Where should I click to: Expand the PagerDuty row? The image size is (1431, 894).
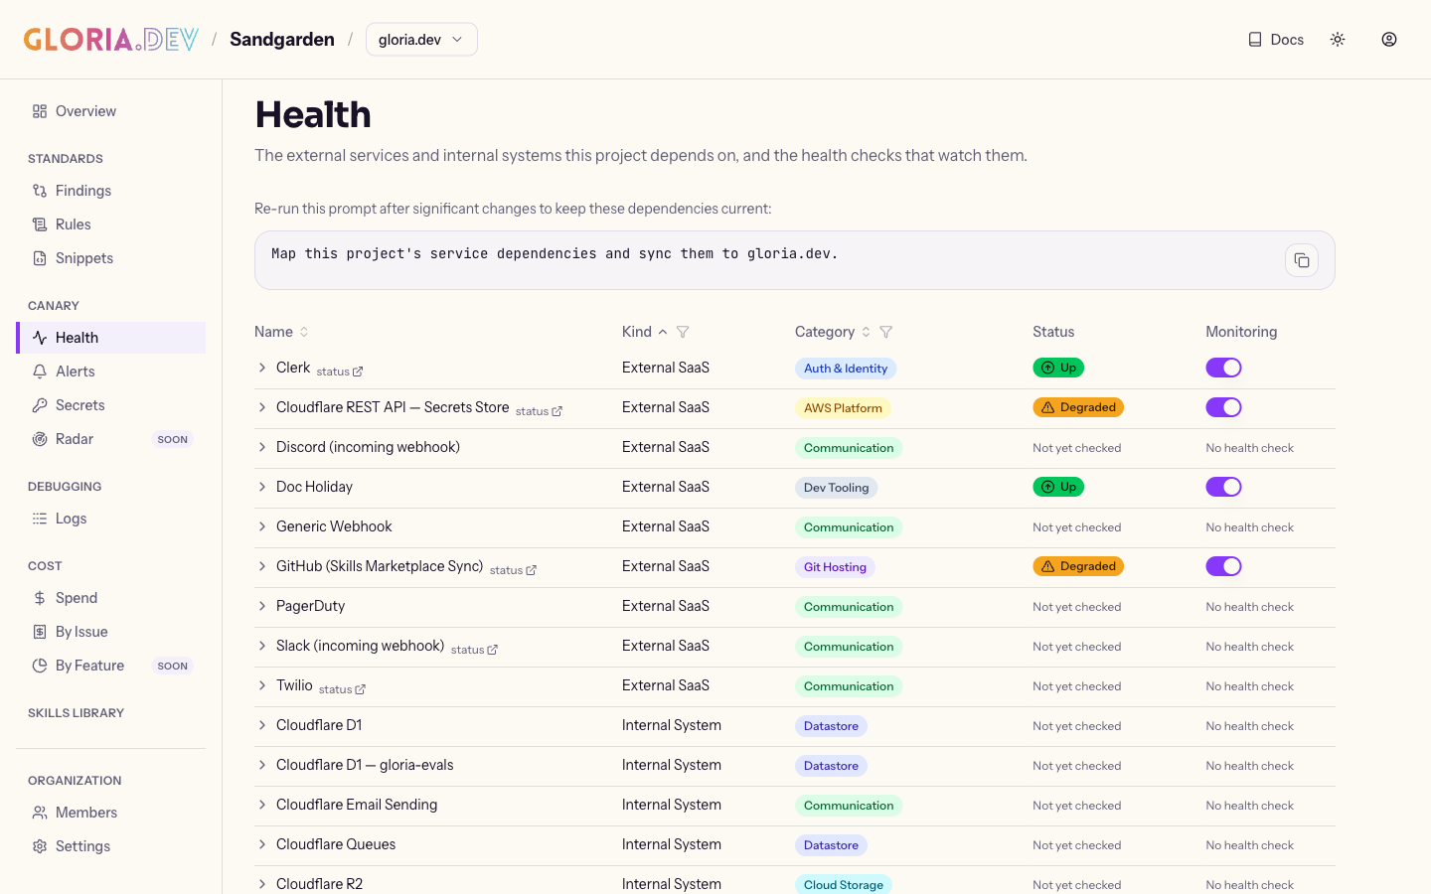pos(262,606)
